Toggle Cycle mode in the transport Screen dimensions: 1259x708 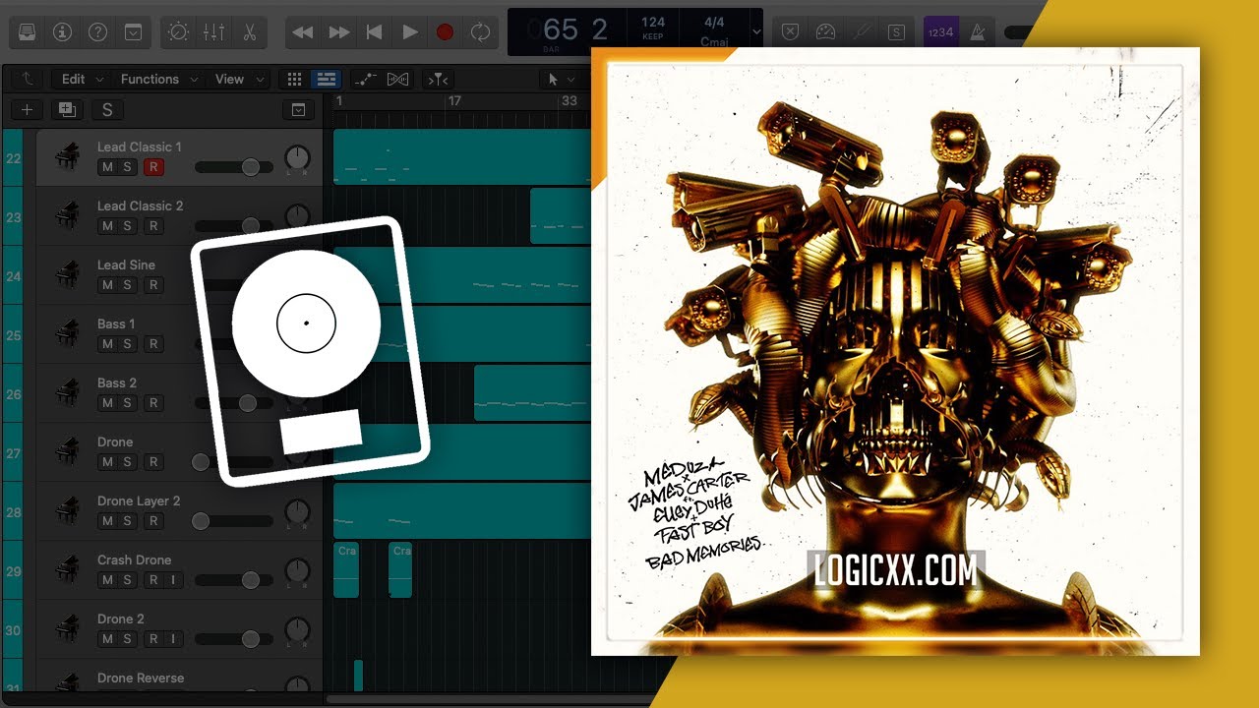point(480,32)
